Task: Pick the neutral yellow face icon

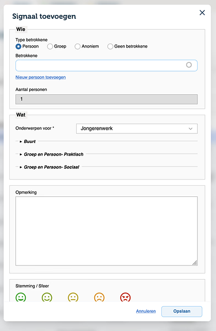Action: click(x=73, y=297)
